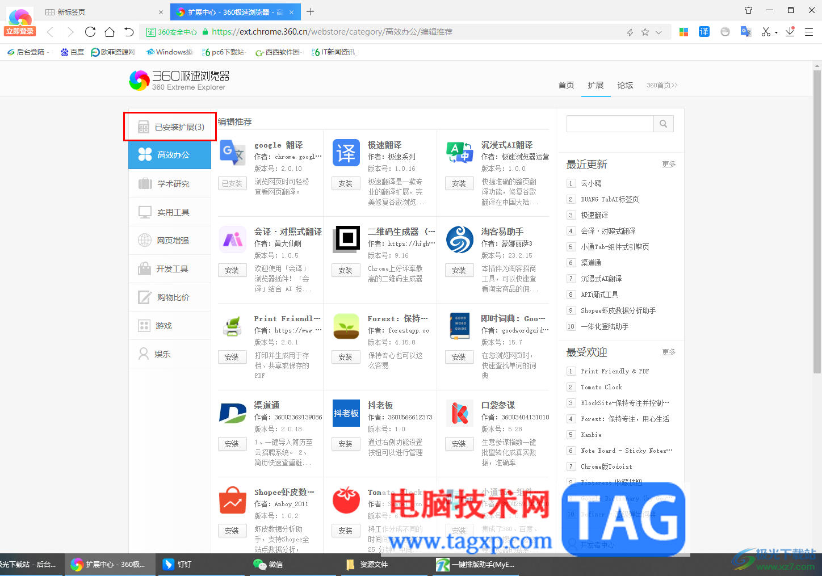822x576 pixels.
Task: Install the Shopee虾皮数据分析 extension
Action: click(232, 531)
